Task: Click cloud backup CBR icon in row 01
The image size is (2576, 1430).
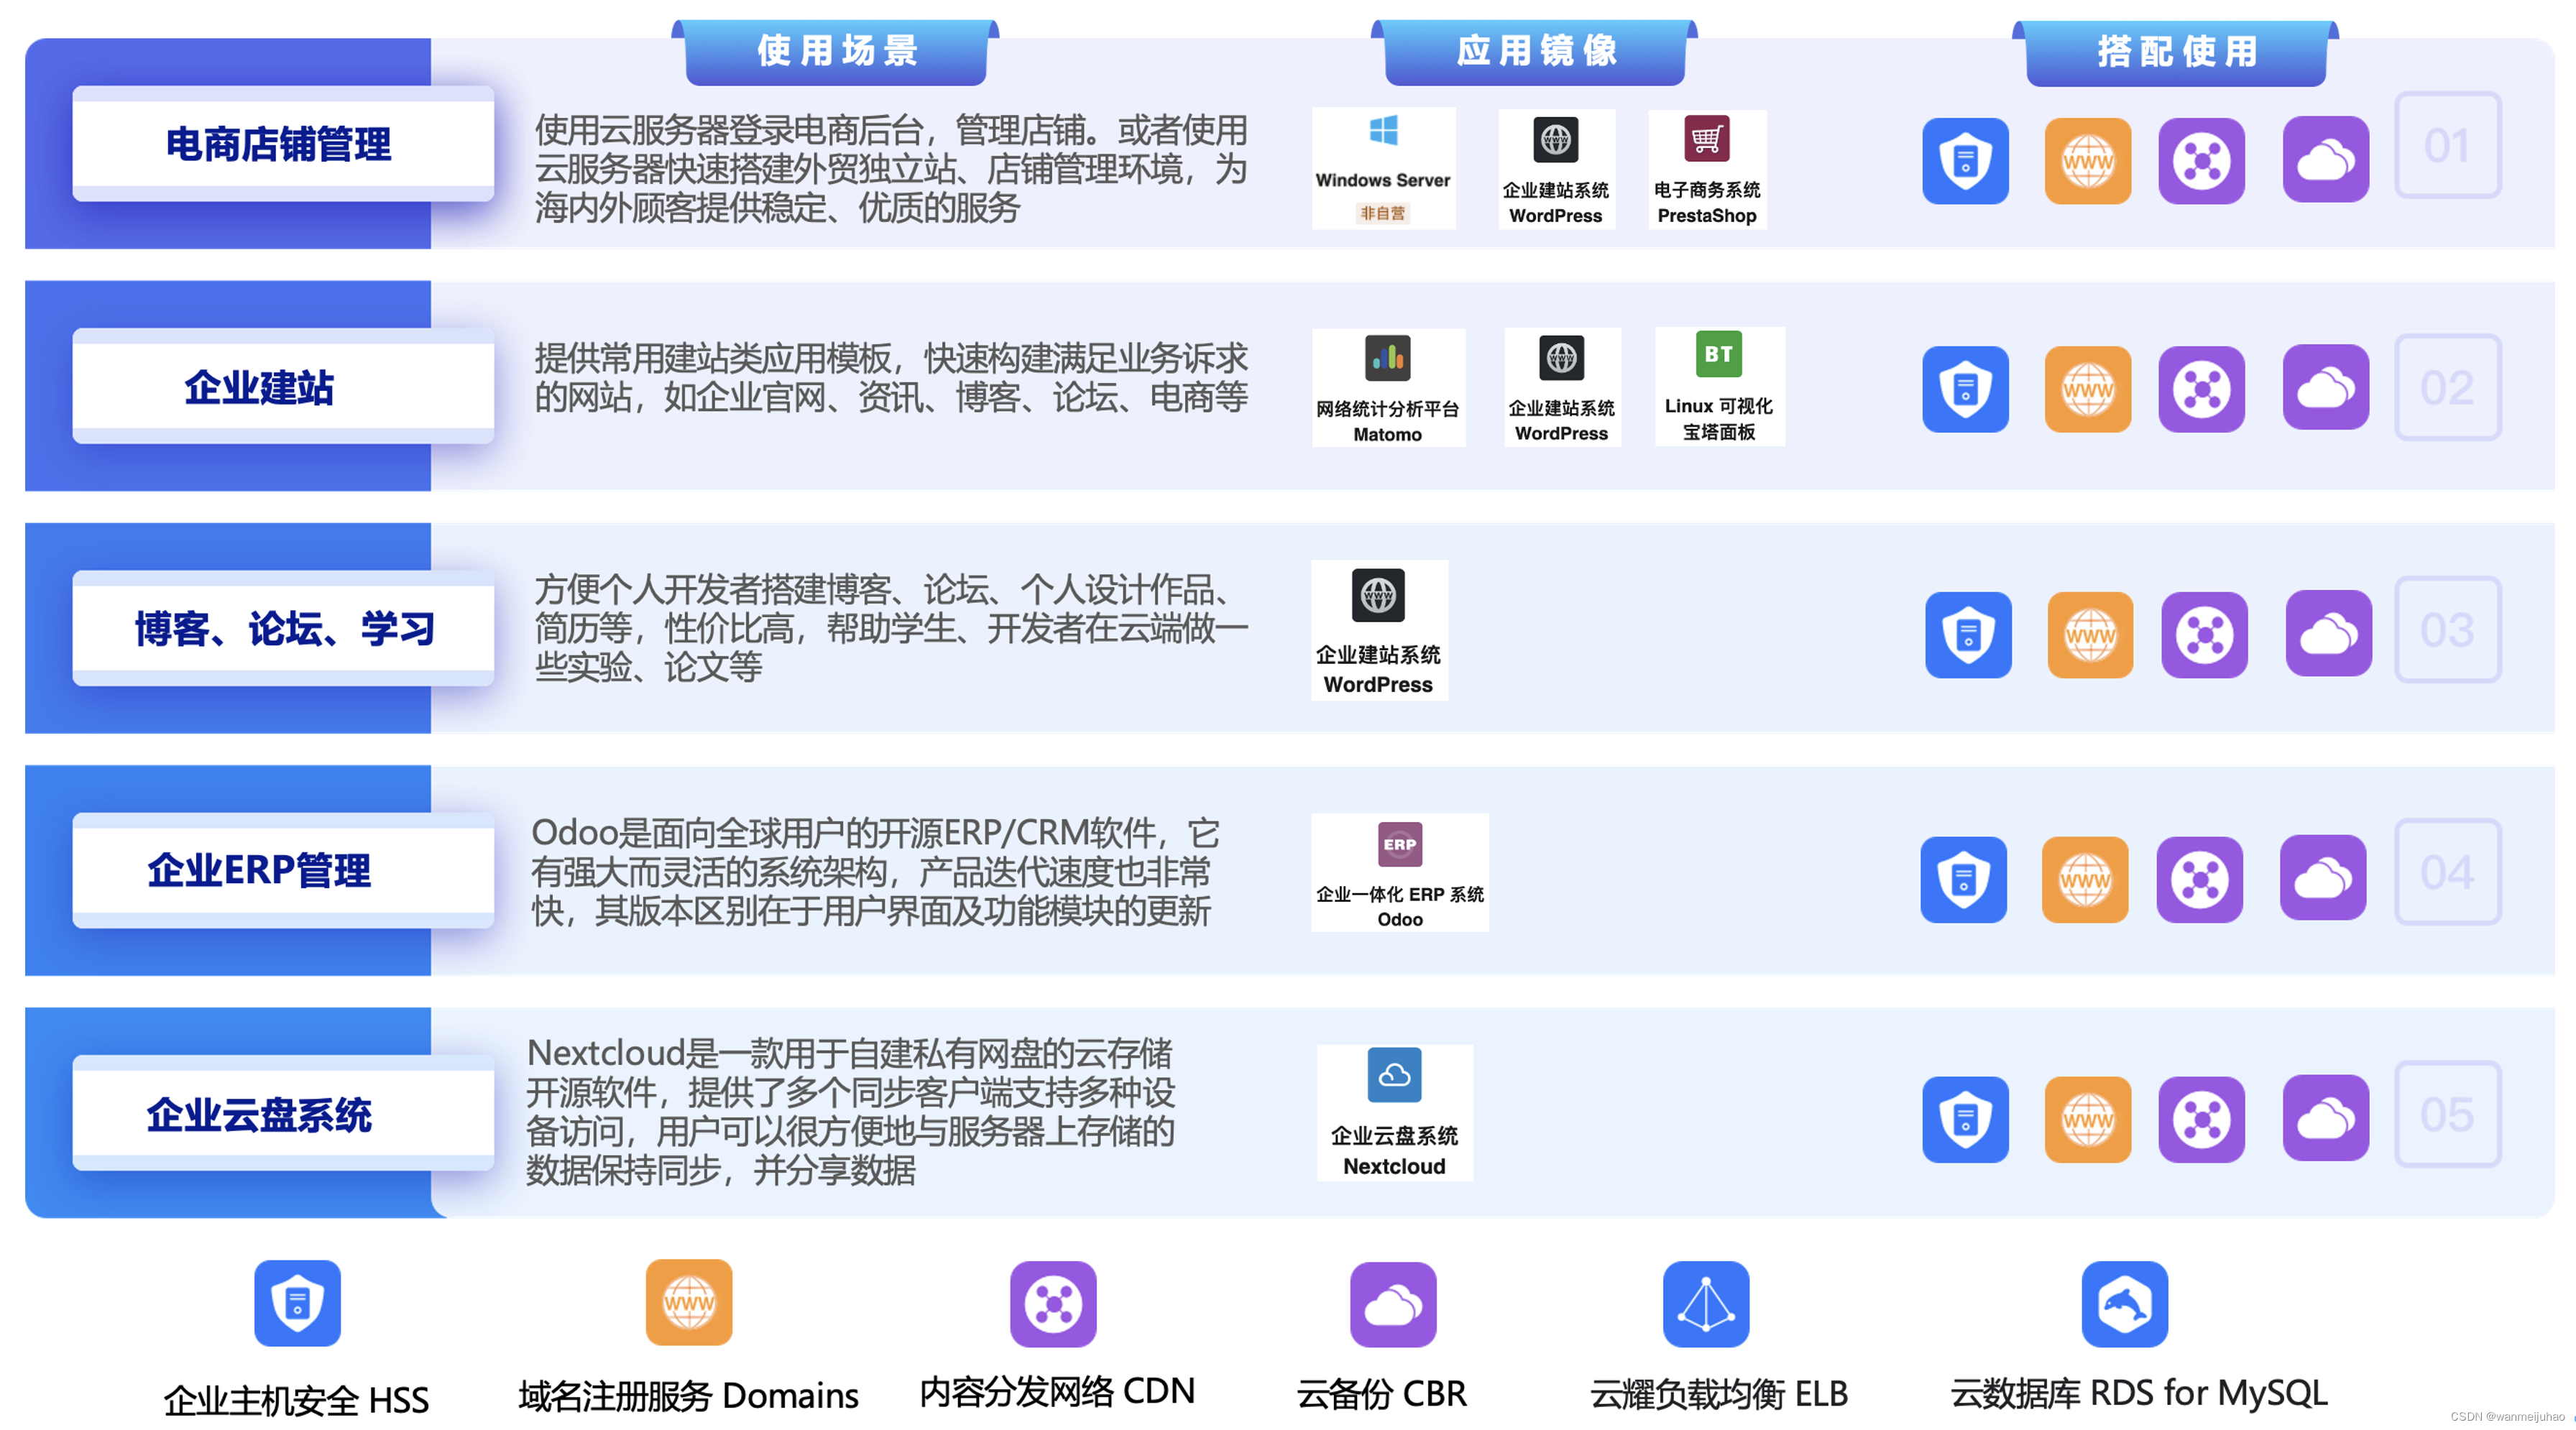Action: point(2326,160)
